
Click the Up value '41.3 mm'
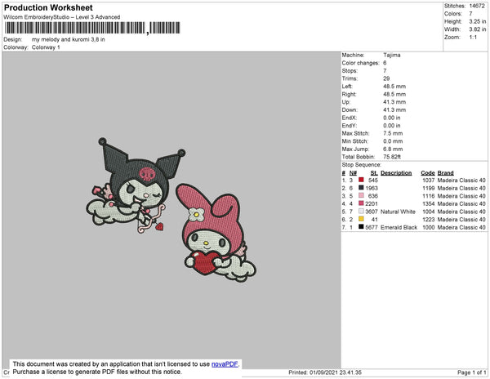point(394,102)
